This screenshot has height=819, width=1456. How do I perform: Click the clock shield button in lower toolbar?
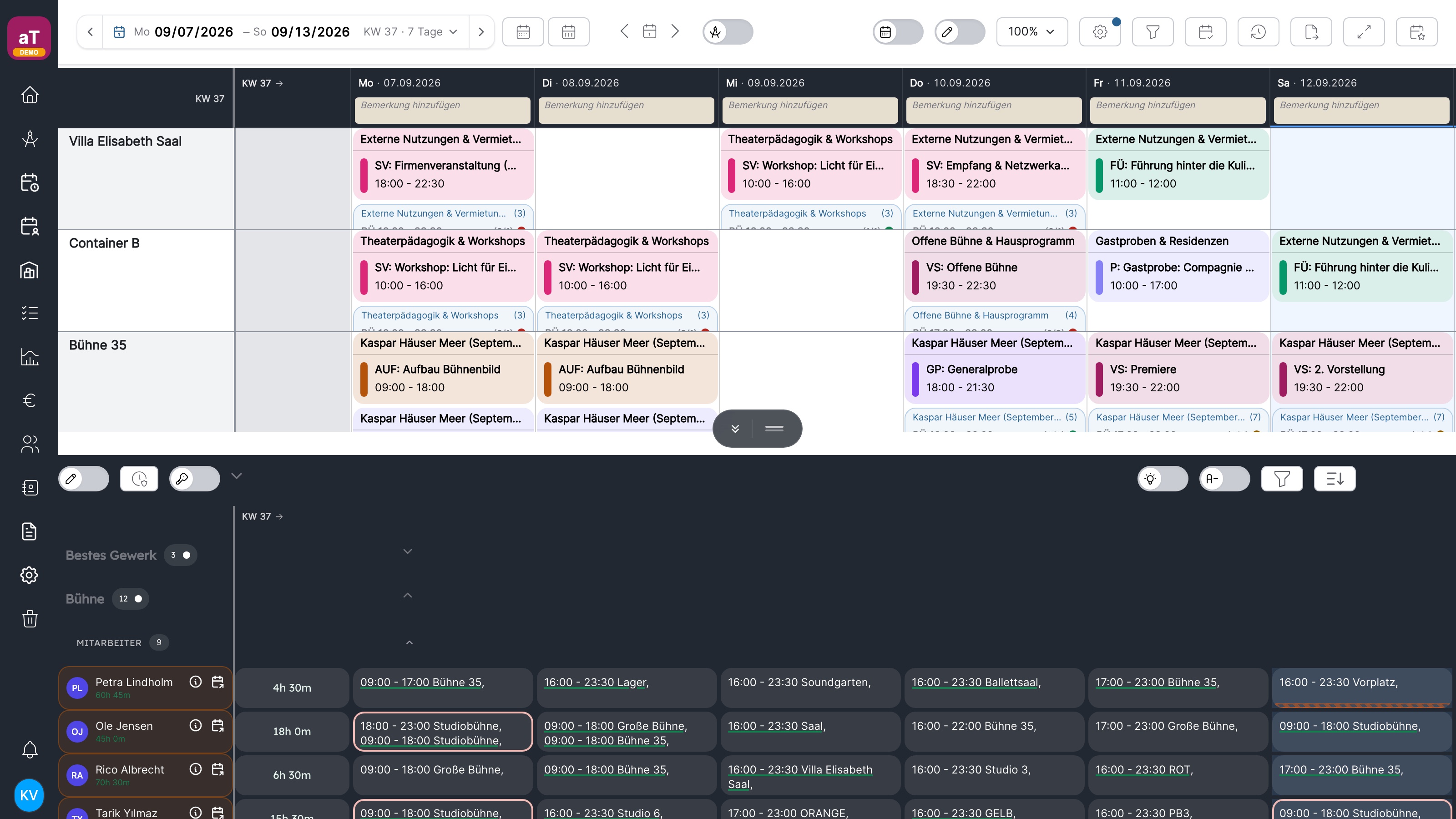[139, 479]
